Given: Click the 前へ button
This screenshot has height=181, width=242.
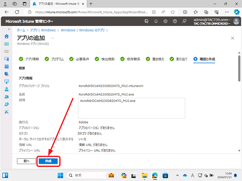Looking at the screenshot, I should tap(26, 161).
